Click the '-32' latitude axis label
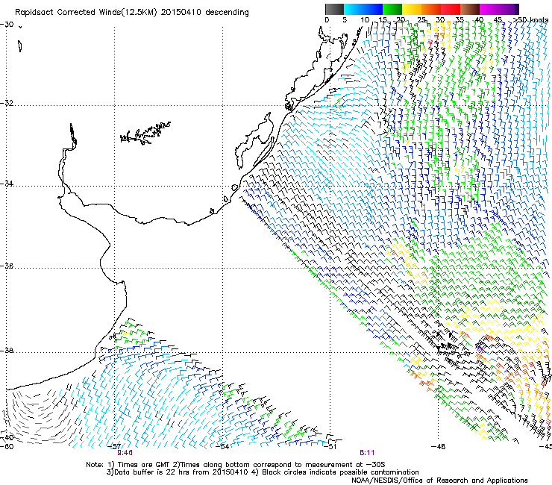Screen dimensions: 552x485 click(x=7, y=103)
